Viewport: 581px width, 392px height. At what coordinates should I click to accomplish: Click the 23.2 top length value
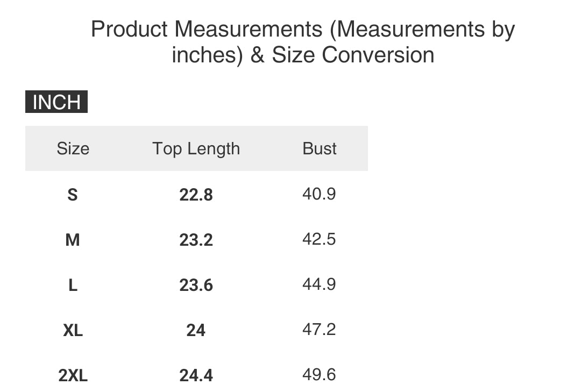[x=196, y=240]
